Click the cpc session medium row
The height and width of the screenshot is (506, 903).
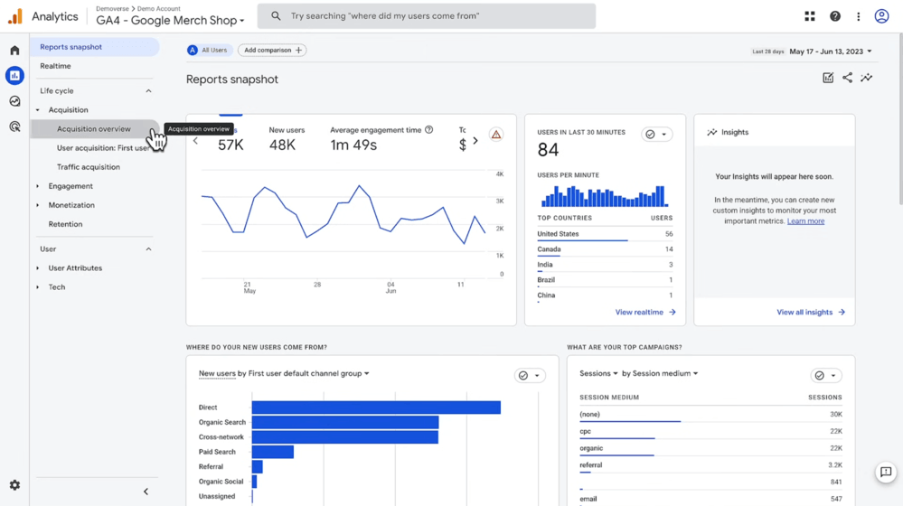pyautogui.click(x=710, y=431)
